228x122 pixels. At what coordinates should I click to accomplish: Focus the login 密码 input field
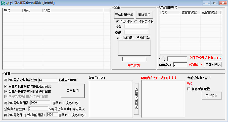136,32
